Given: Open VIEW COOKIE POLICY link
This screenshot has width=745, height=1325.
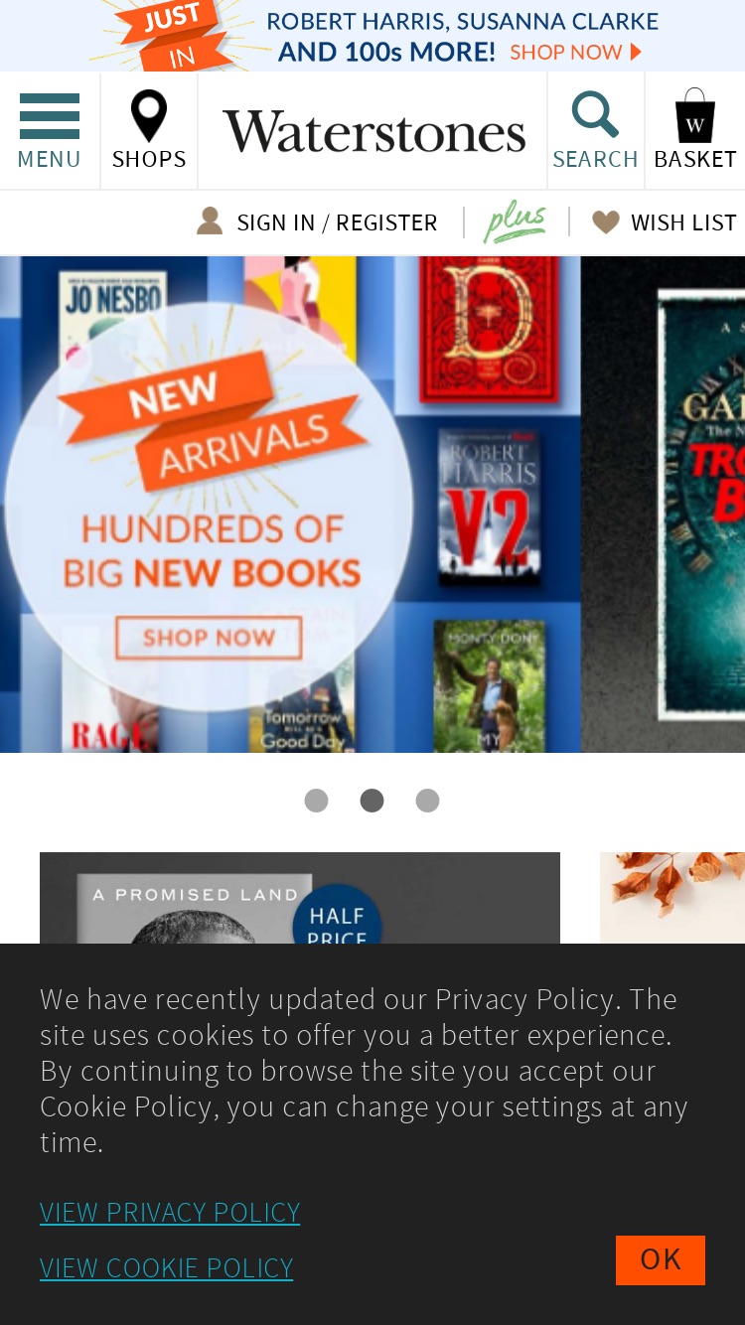Looking at the screenshot, I should pos(167,1268).
